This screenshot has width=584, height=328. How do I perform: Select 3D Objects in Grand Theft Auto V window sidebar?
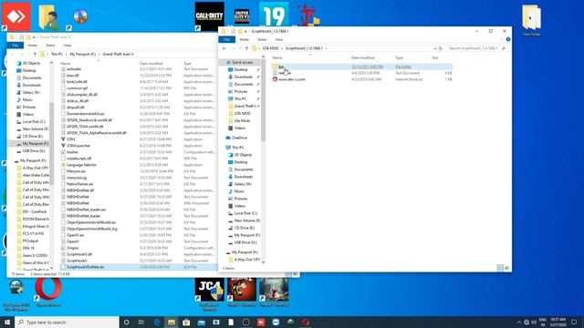31,63
